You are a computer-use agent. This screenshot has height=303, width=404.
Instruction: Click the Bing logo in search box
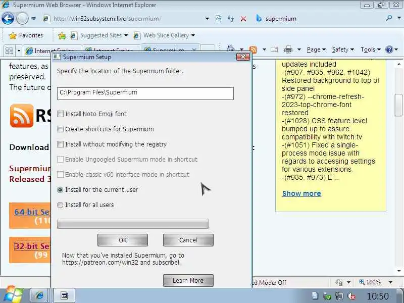[x=259, y=19]
